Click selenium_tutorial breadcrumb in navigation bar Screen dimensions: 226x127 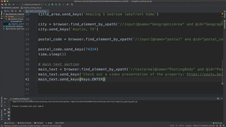10,8
